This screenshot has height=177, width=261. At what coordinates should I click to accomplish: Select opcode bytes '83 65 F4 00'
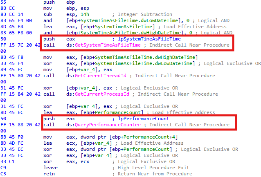click(16, 20)
